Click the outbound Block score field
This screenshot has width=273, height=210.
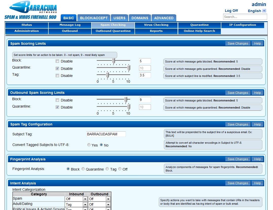[x=145, y=100]
